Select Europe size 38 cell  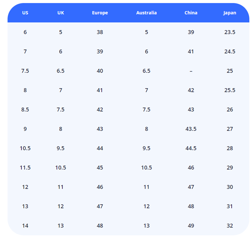100,32
